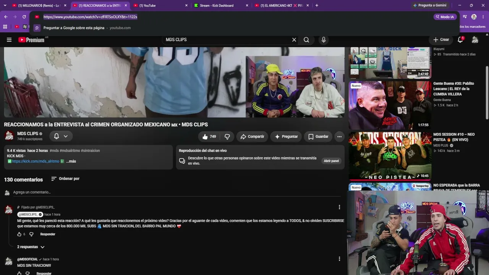The width and height of the screenshot is (489, 275).
Task: Ask about the video with Preguntar
Action: point(286,137)
